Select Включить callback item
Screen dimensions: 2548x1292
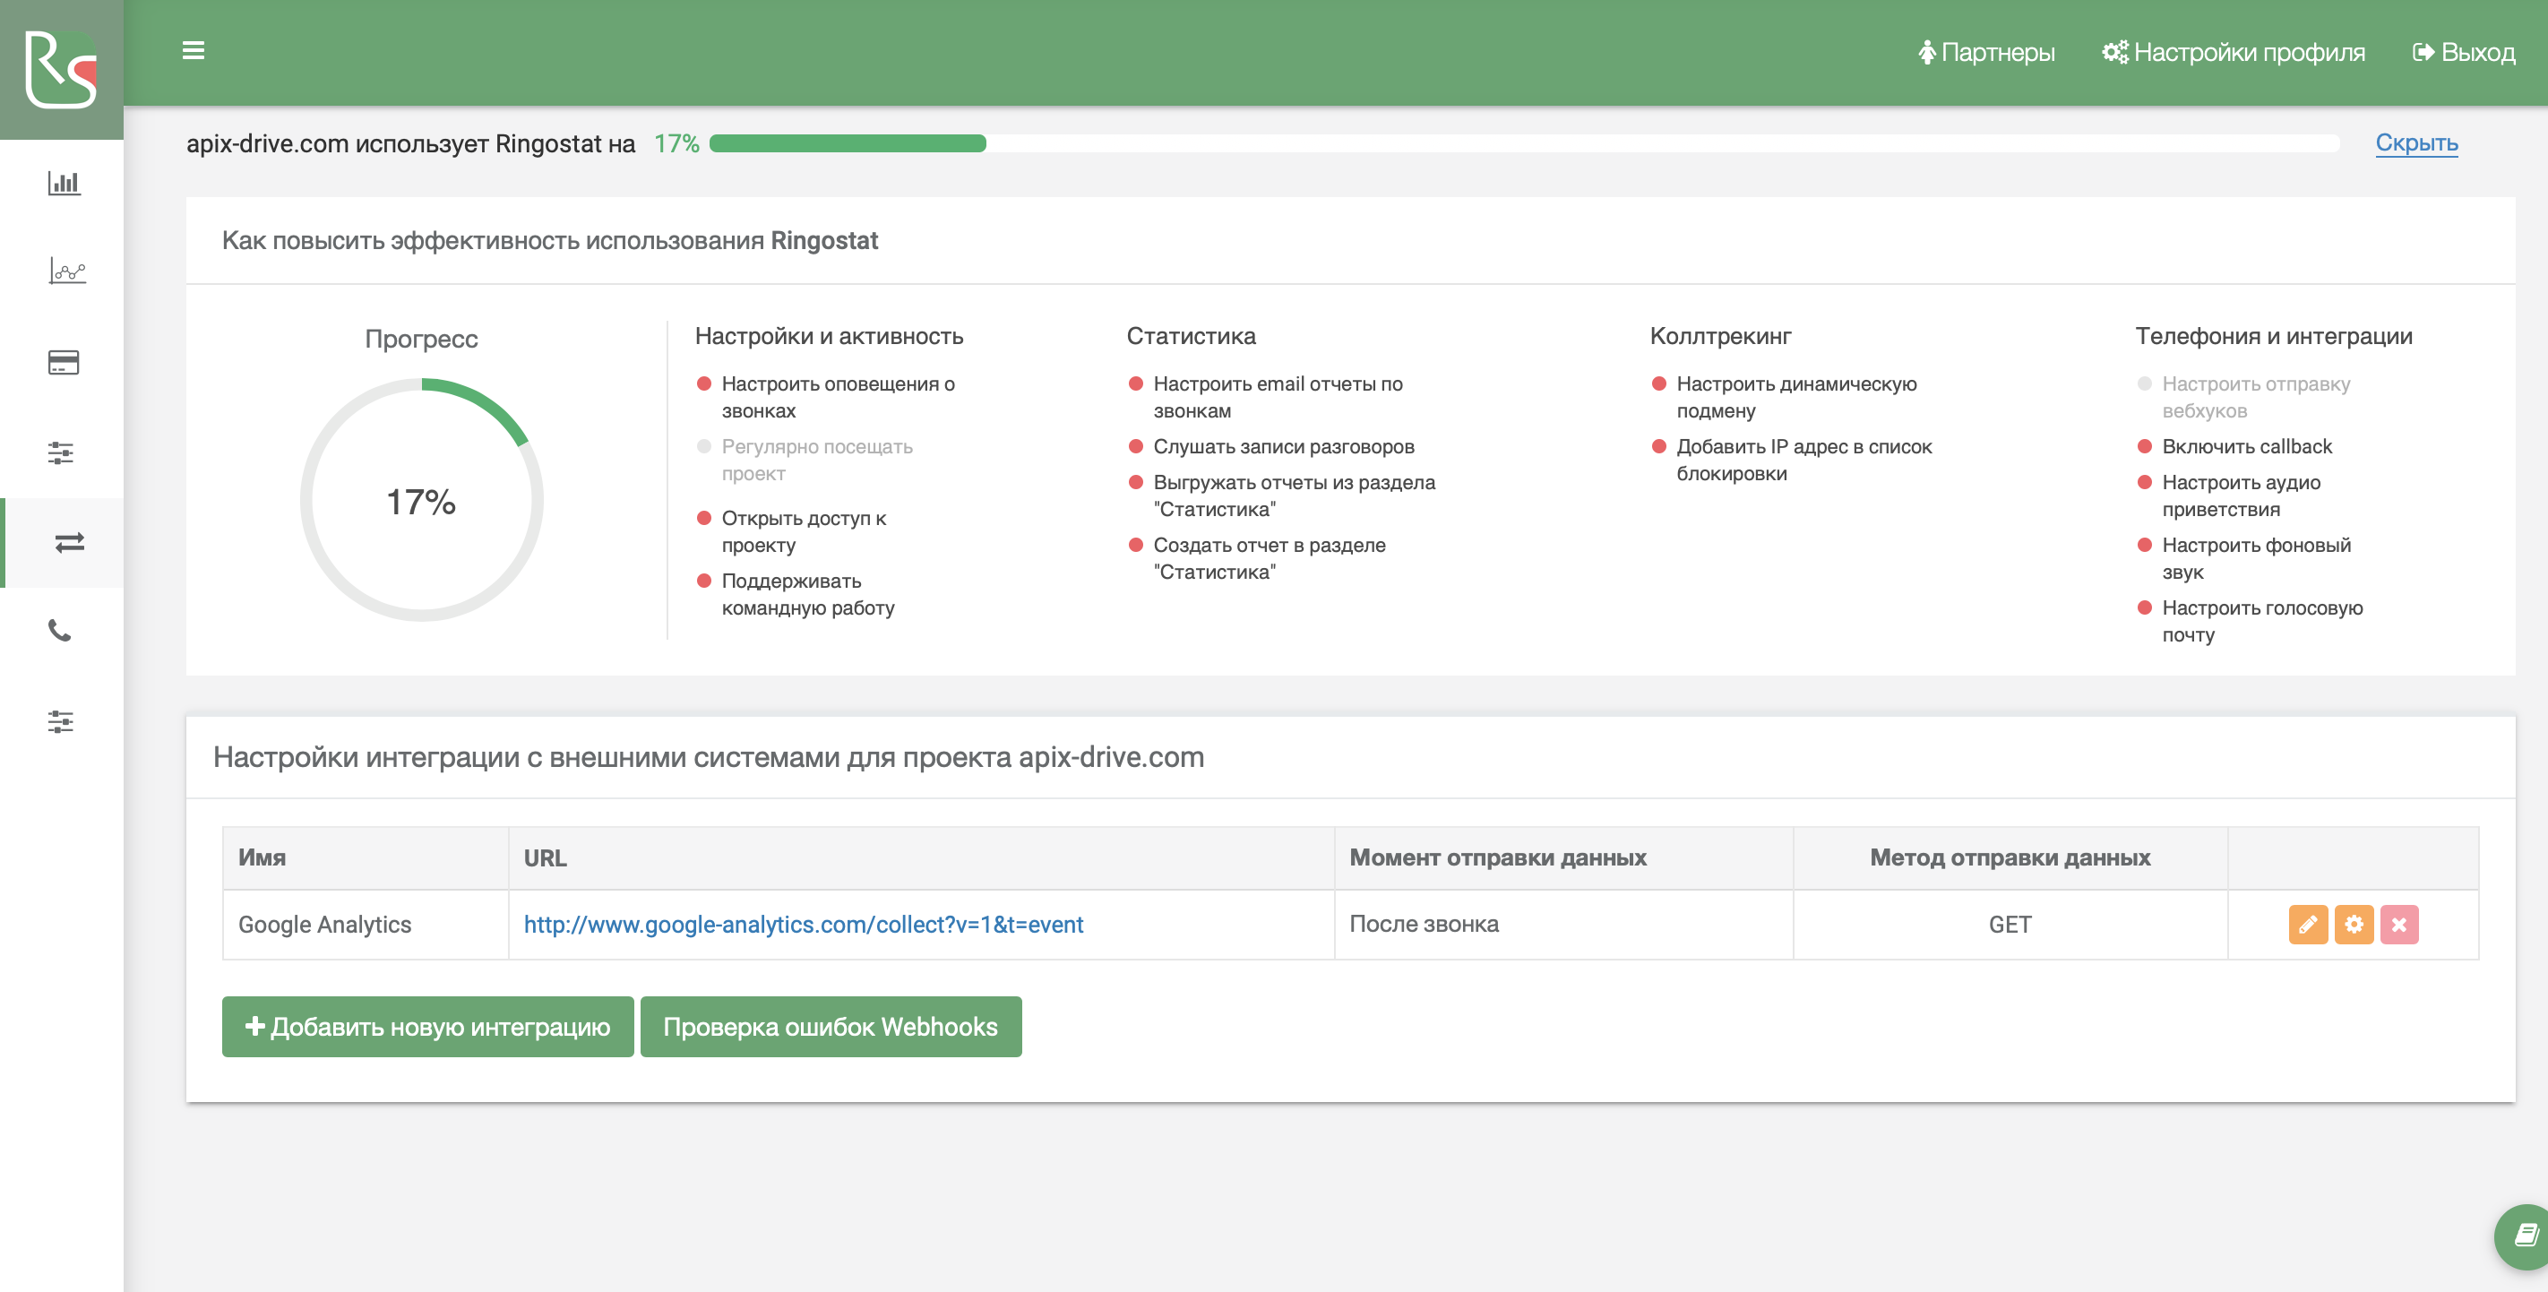2246,446
